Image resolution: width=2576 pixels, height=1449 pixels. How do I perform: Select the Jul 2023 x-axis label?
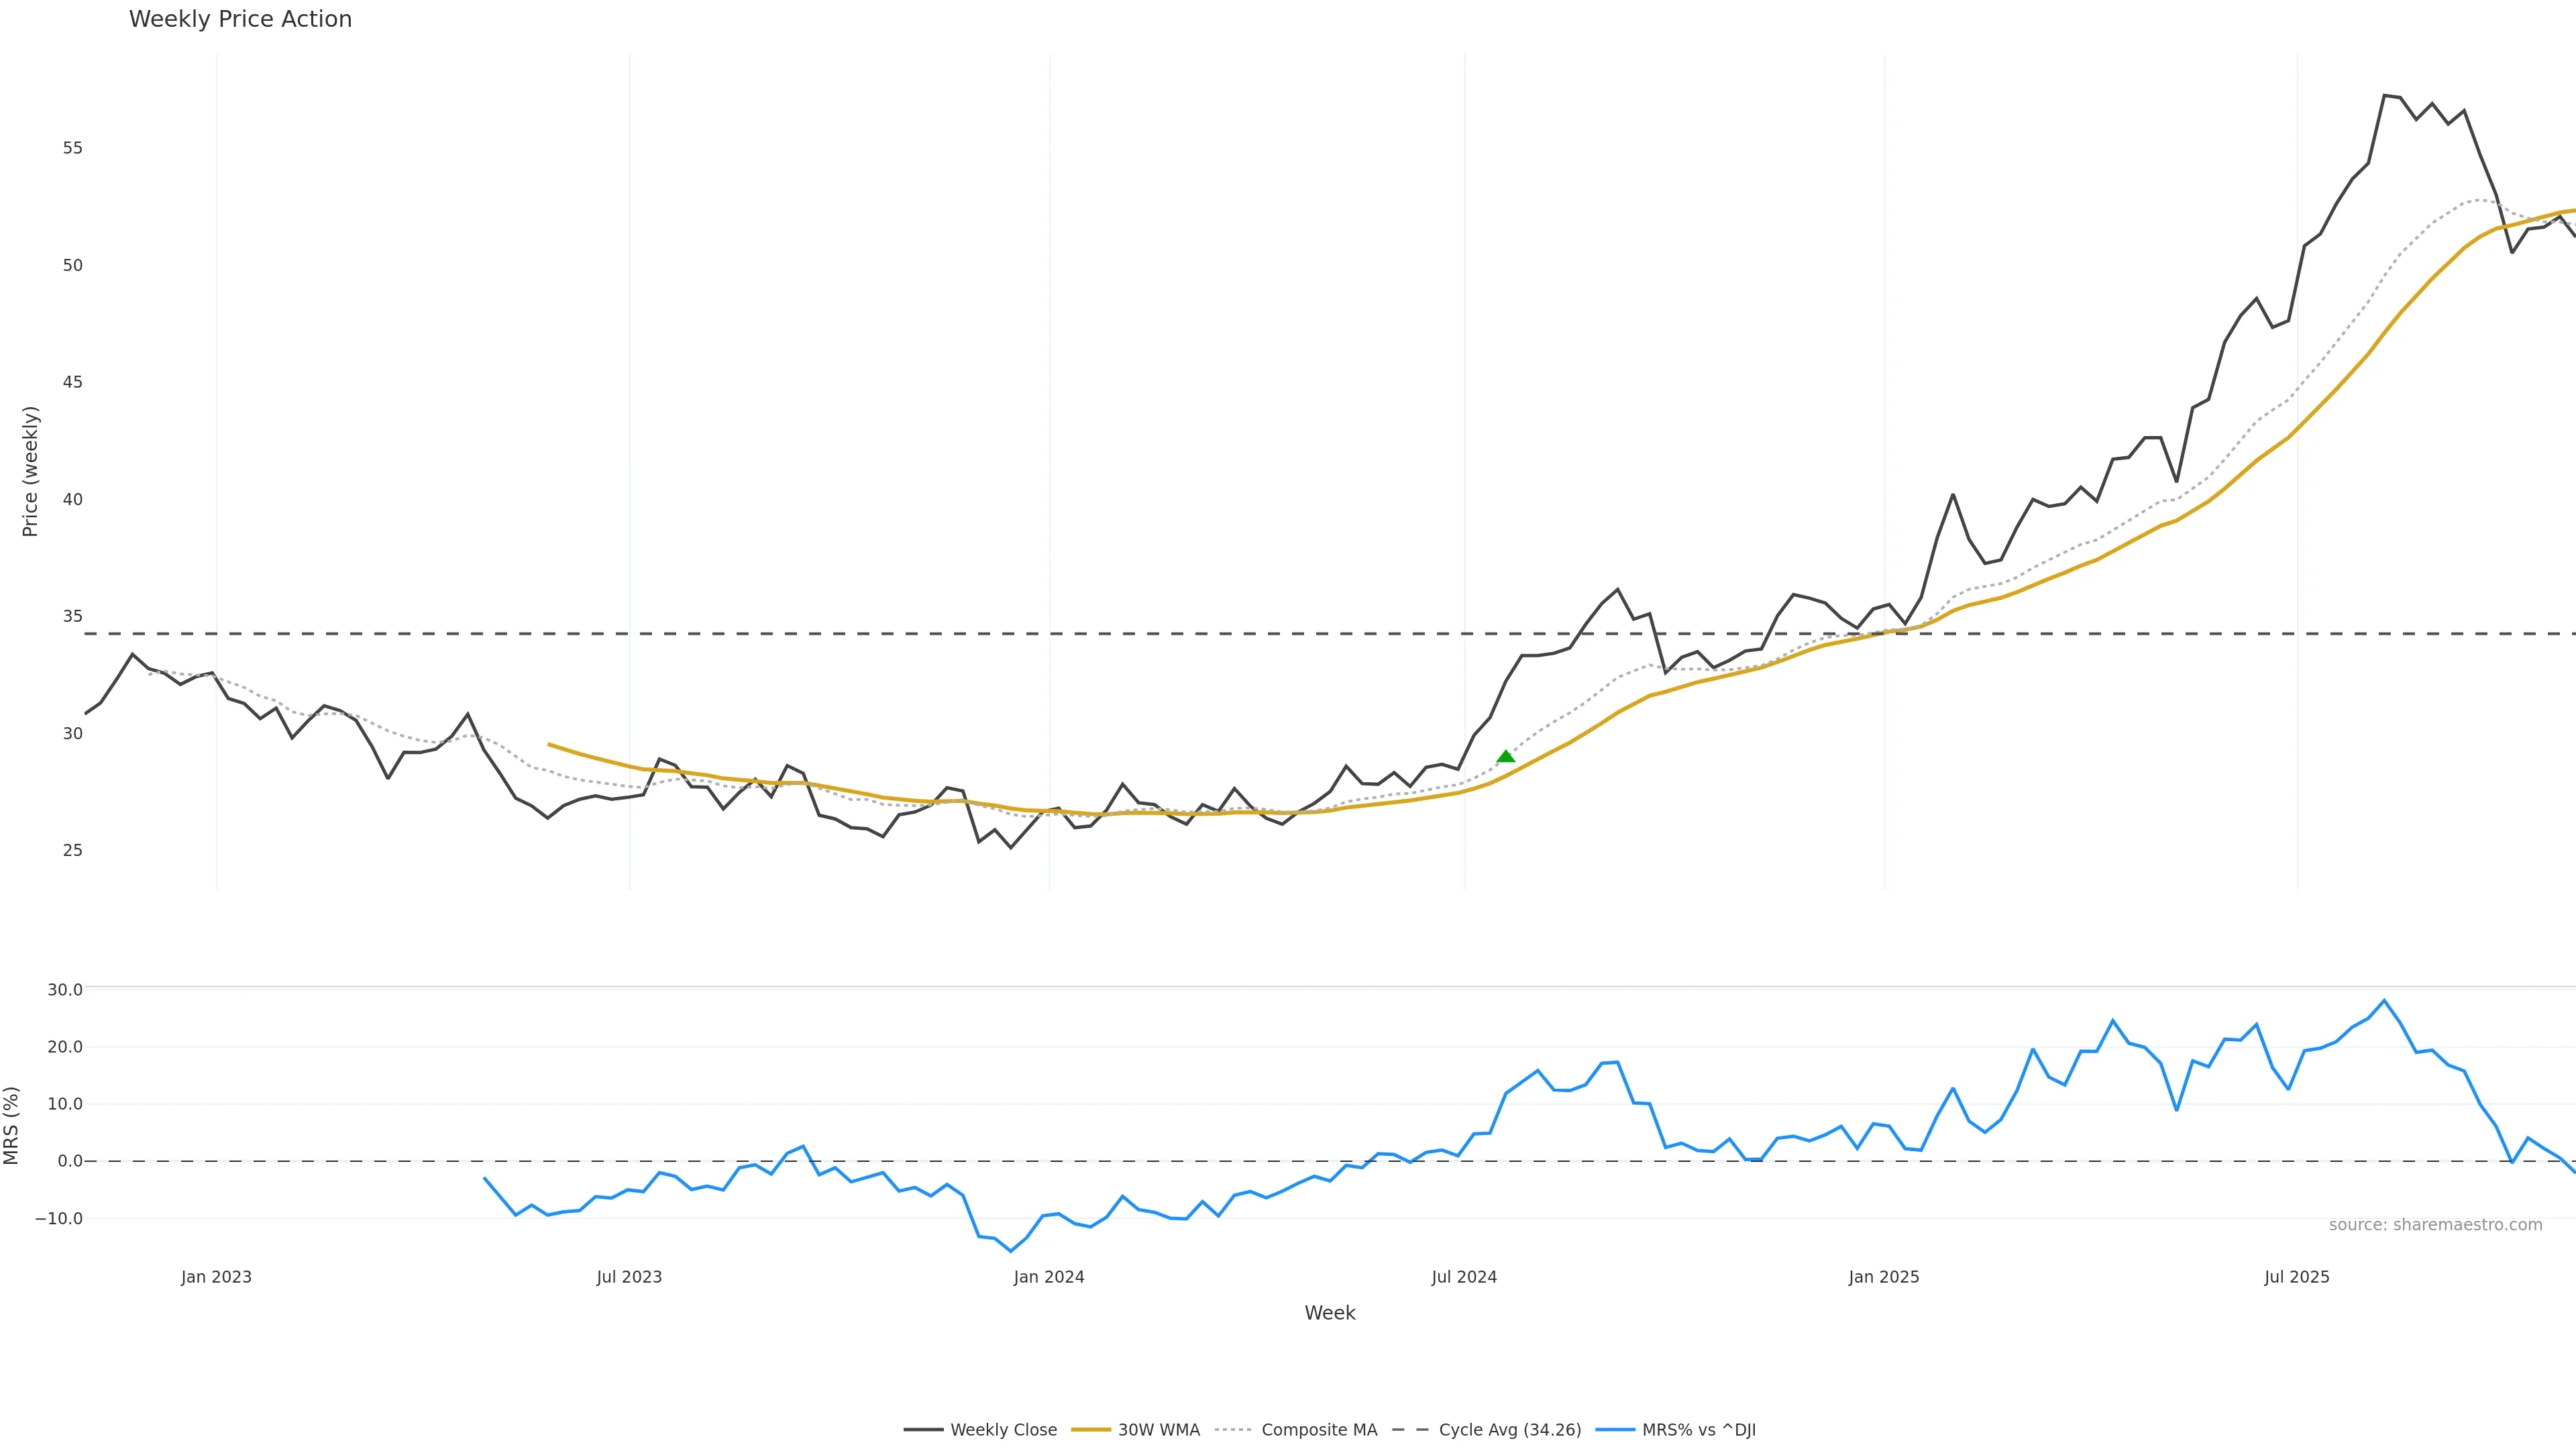[629, 1277]
